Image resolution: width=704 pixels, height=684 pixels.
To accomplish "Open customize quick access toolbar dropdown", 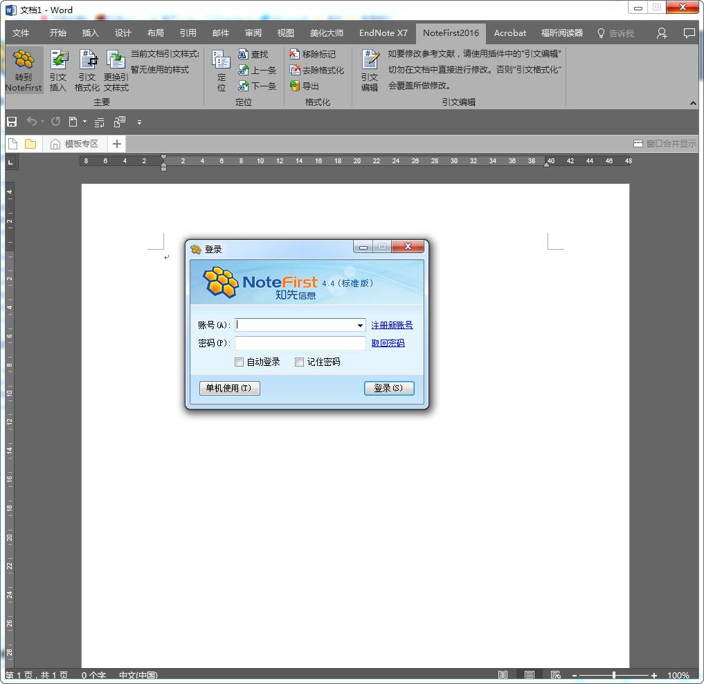I will coord(140,122).
